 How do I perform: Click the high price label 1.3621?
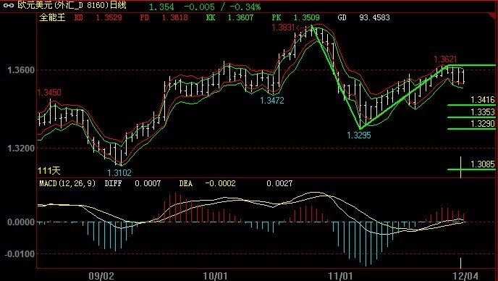tap(445, 59)
